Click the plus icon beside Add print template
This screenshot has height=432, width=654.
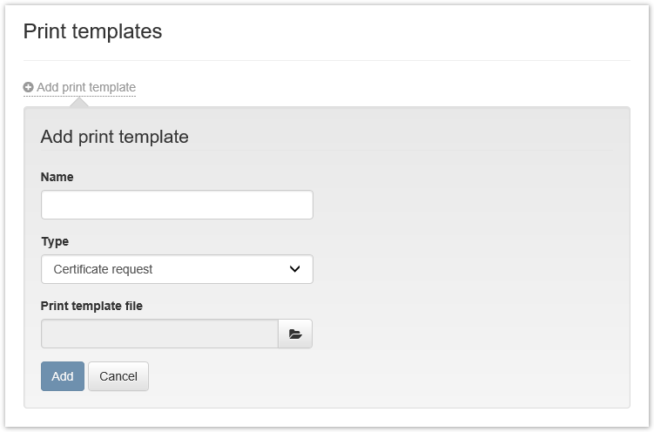click(x=29, y=87)
